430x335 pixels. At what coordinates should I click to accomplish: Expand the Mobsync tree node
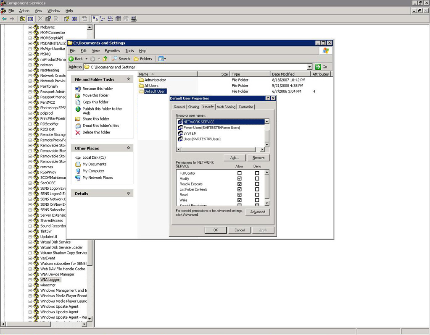tap(30, 27)
